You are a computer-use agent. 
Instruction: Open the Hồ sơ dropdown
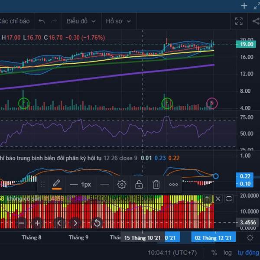click(x=118, y=21)
